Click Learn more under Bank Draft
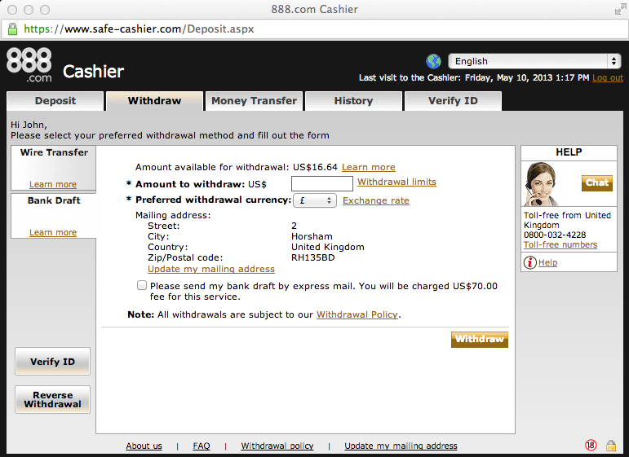The height and width of the screenshot is (457, 629). click(x=53, y=233)
